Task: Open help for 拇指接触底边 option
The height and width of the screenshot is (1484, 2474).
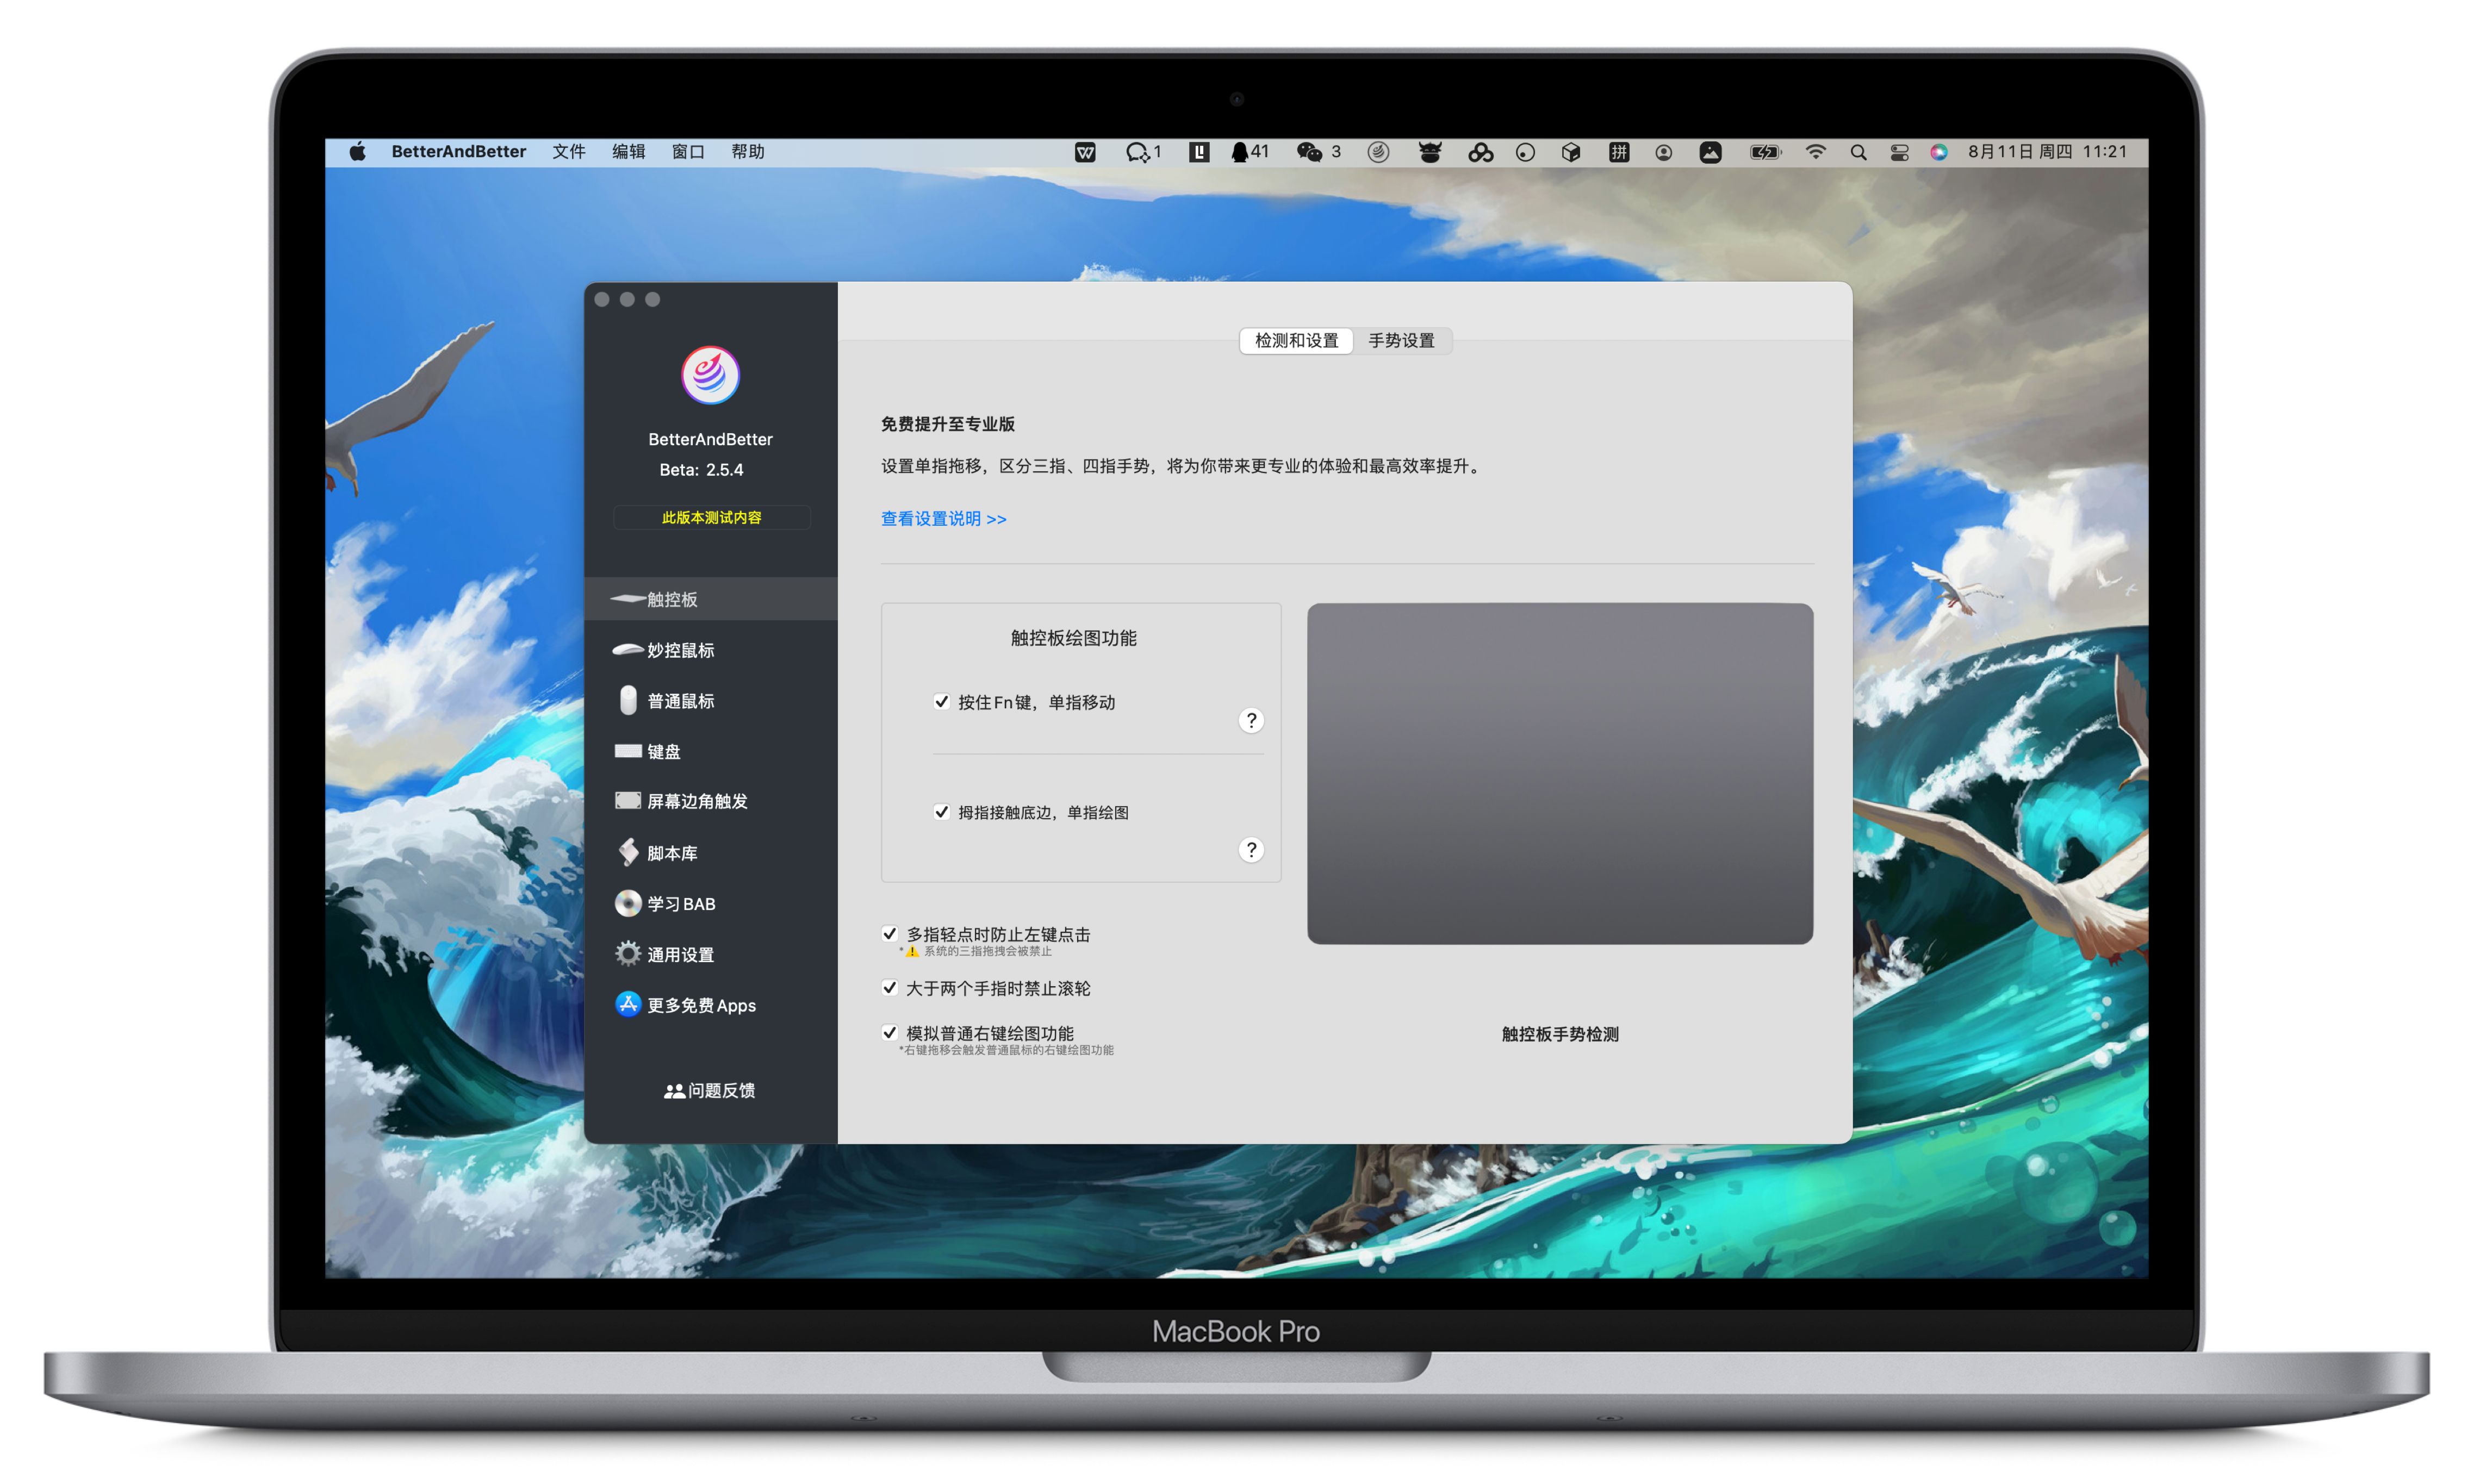Action: click(1251, 850)
